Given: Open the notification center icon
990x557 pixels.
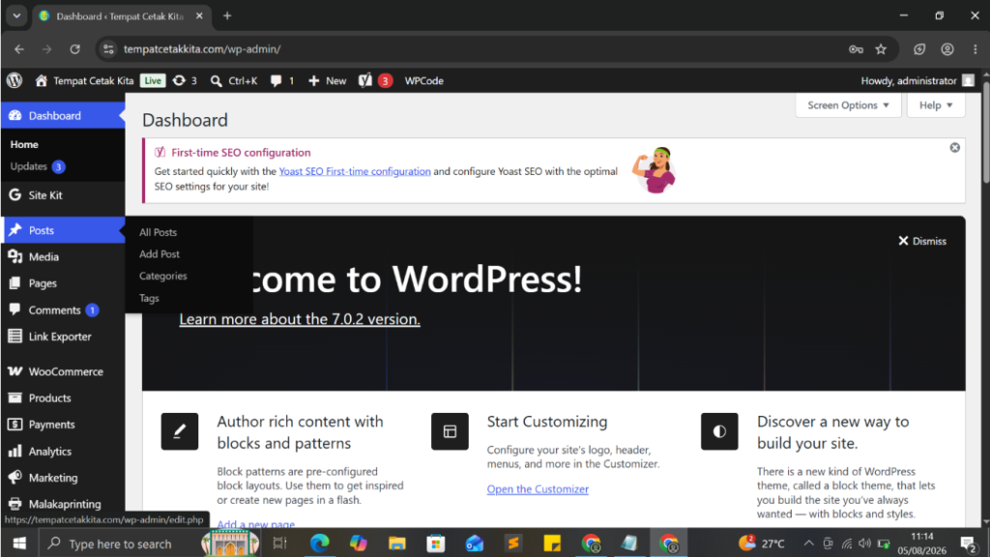Looking at the screenshot, I should click(969, 543).
